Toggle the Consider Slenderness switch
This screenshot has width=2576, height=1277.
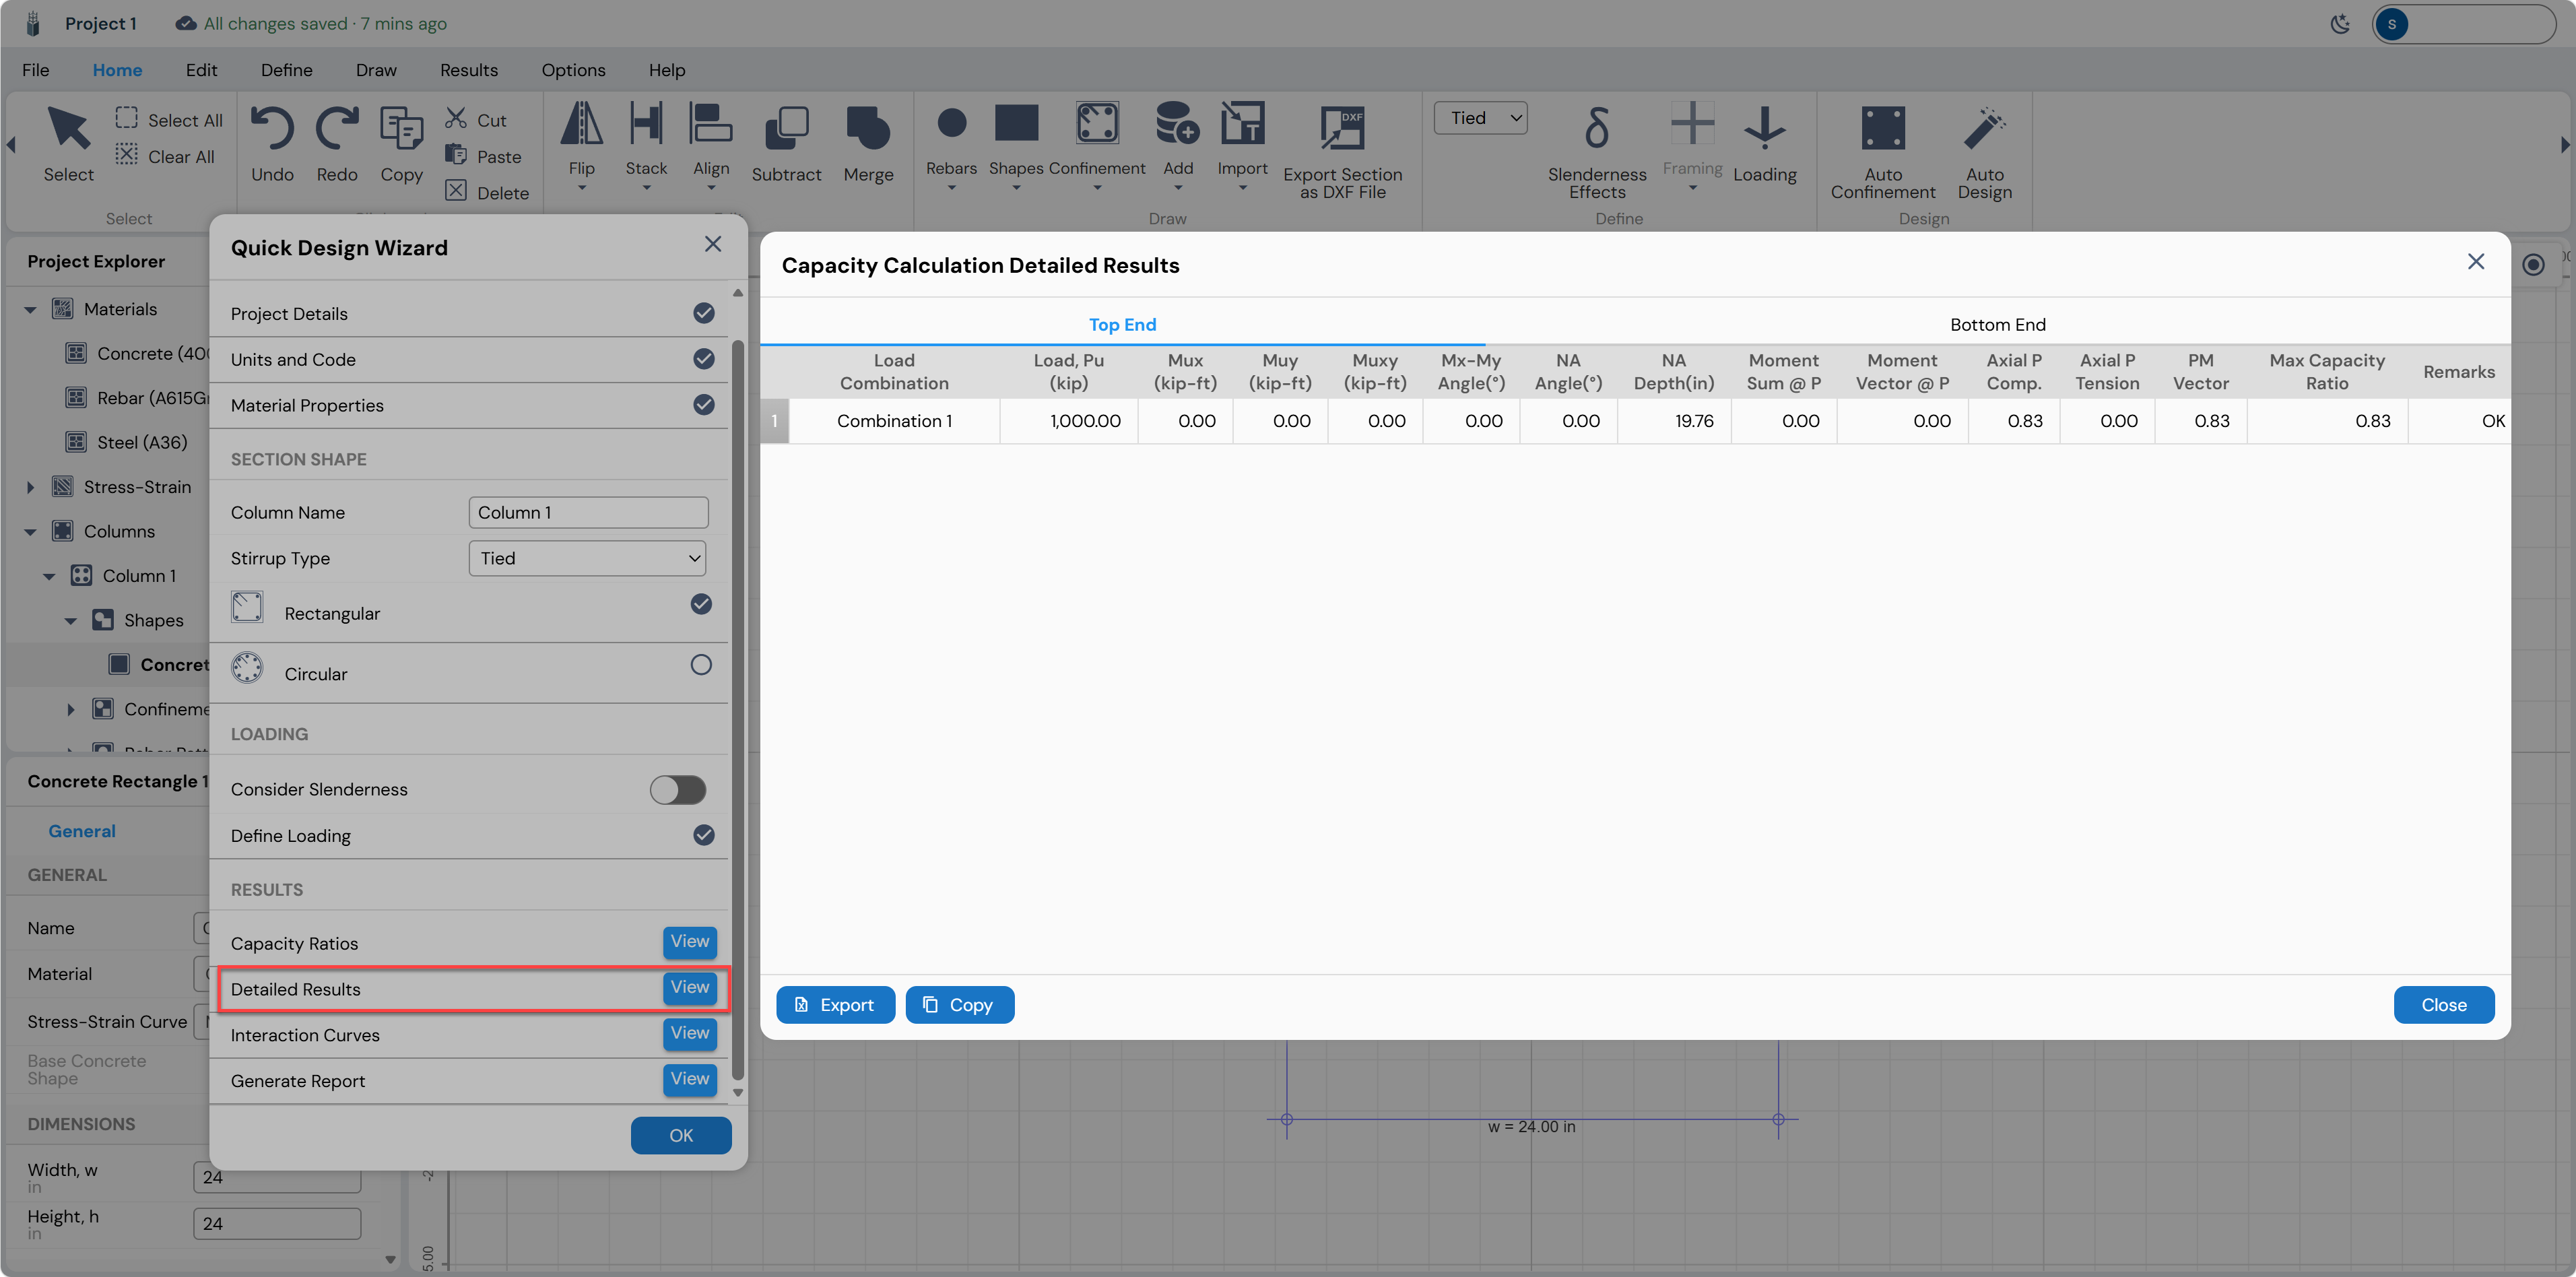678,790
